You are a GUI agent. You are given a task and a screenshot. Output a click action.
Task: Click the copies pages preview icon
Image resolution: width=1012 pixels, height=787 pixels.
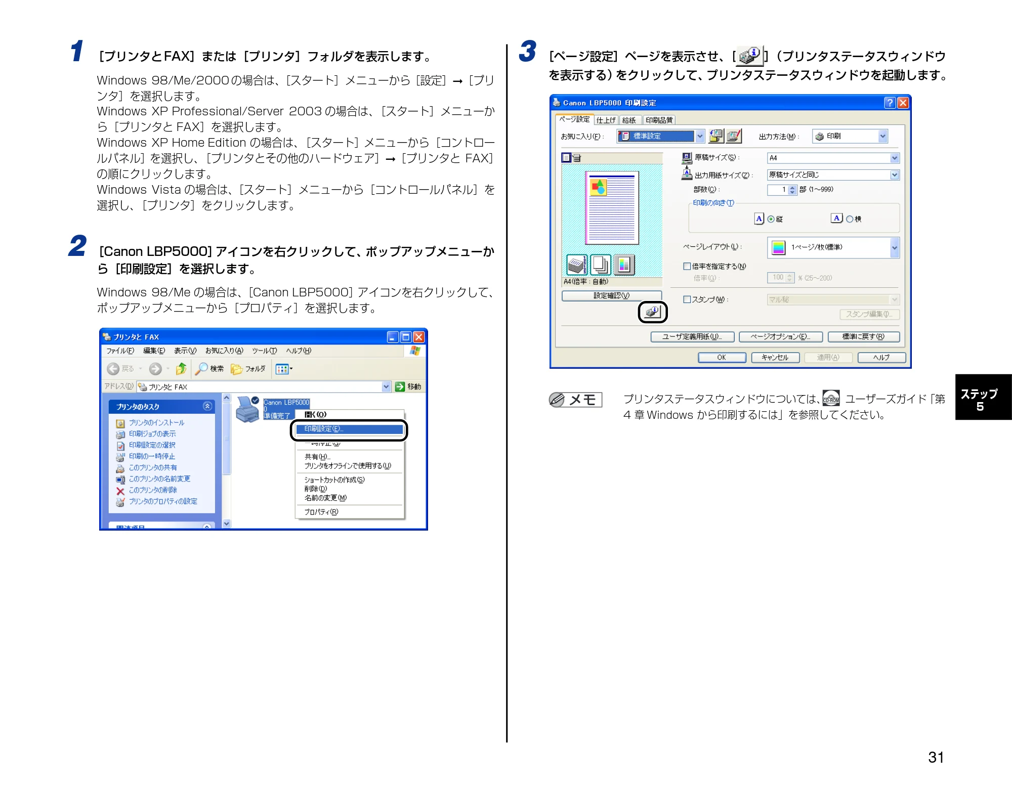pyautogui.click(x=601, y=265)
